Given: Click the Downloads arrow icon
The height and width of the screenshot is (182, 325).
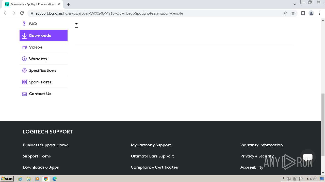Looking at the screenshot, I should 24,36.
